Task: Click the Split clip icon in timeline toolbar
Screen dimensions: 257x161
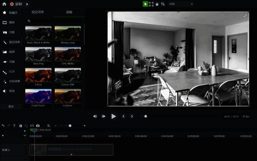Action: pyautogui.click(x=32, y=126)
